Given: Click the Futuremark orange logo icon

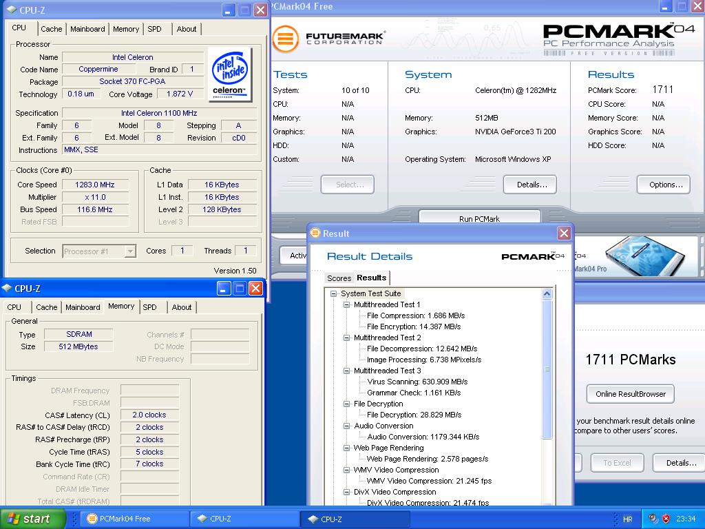Looking at the screenshot, I should (x=286, y=39).
